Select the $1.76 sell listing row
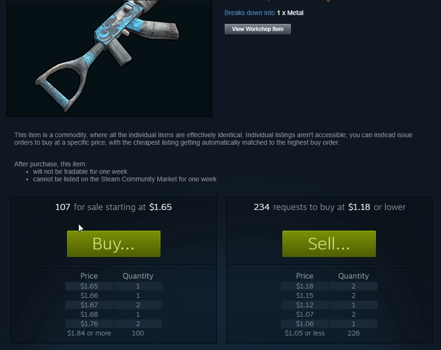 pyautogui.click(x=114, y=324)
